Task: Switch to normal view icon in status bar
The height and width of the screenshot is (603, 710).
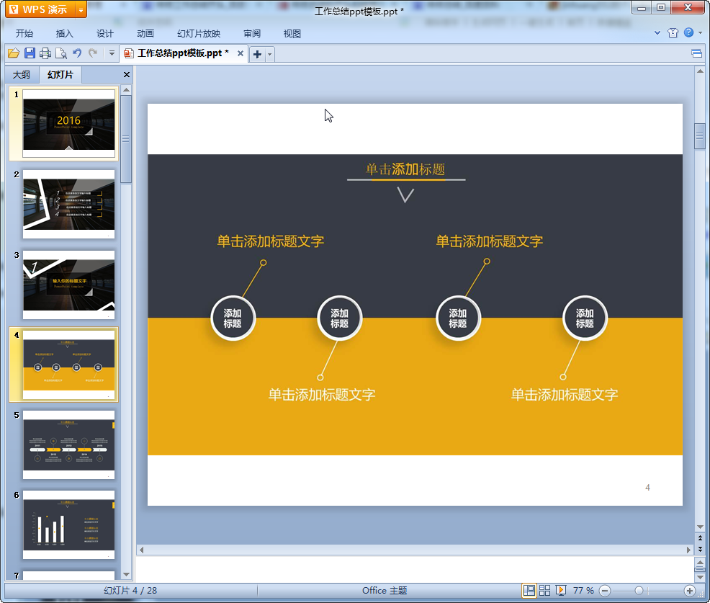Action: pos(529,590)
